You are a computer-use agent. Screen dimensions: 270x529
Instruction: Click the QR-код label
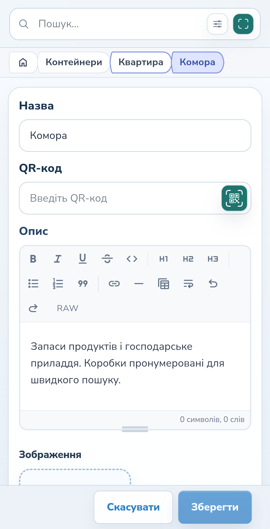40,168
